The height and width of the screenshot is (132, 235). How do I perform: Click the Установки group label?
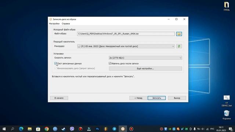pos(58,54)
